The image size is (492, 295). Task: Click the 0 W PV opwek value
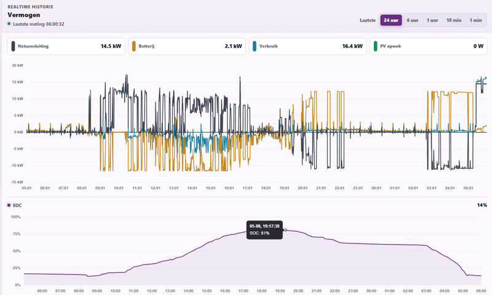point(478,46)
